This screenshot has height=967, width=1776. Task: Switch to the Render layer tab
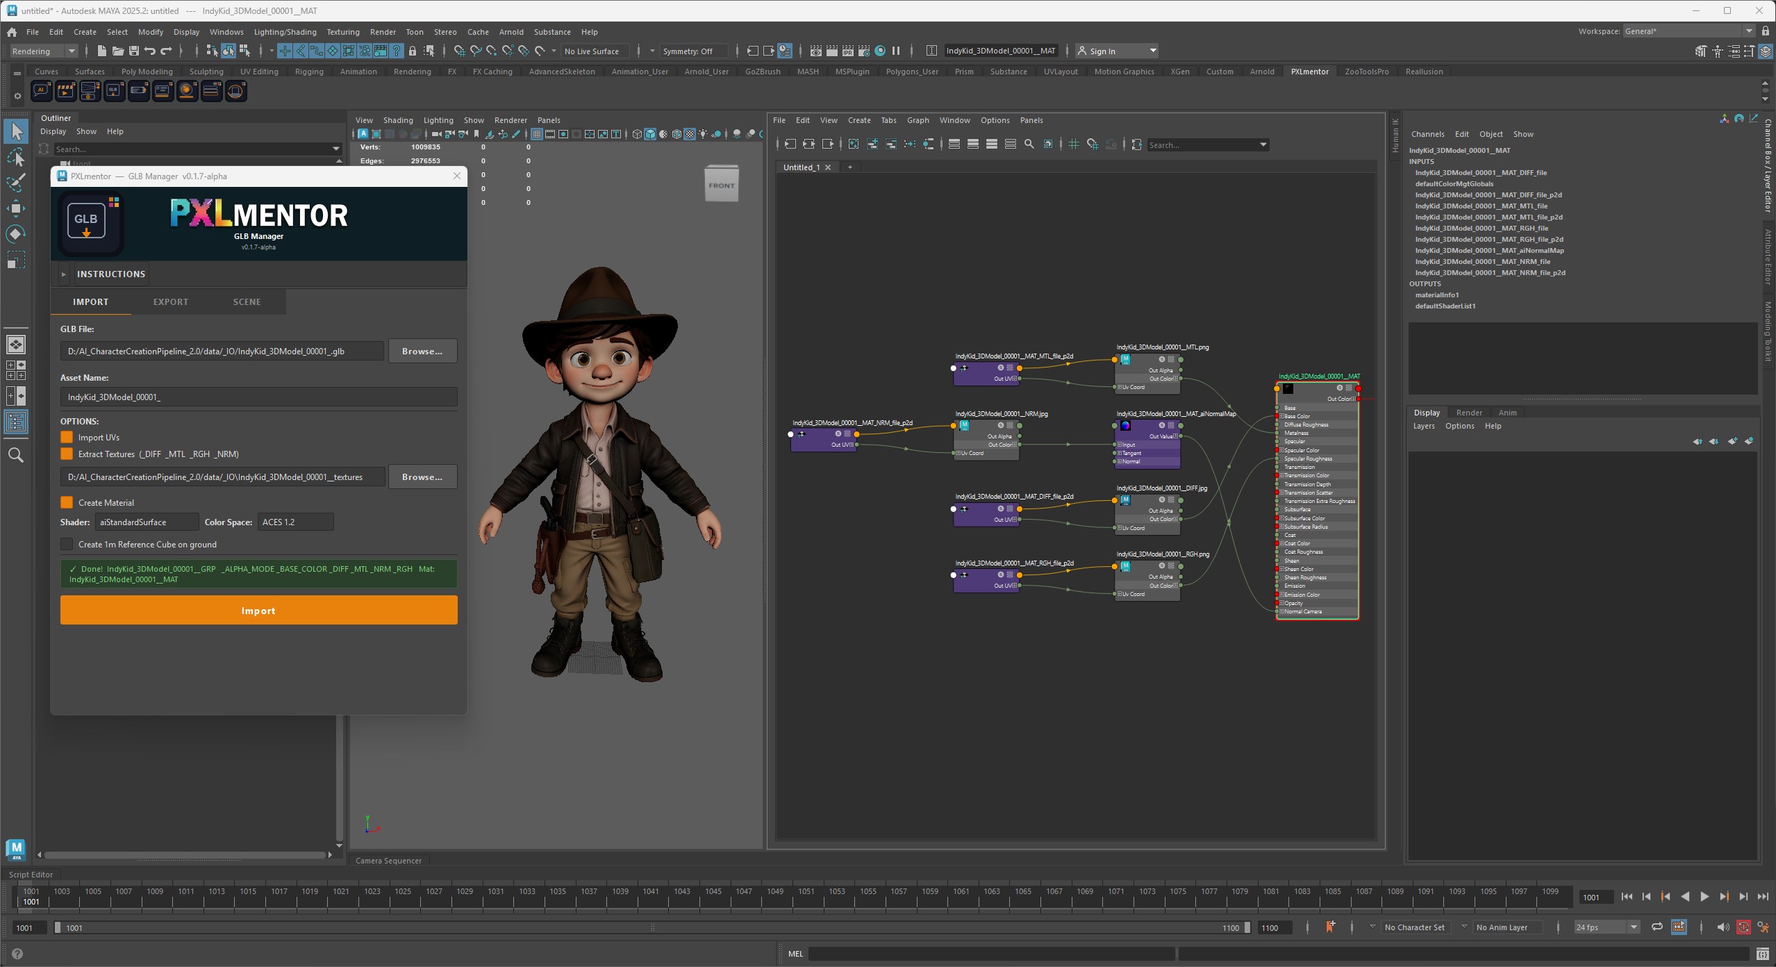pyautogui.click(x=1469, y=412)
